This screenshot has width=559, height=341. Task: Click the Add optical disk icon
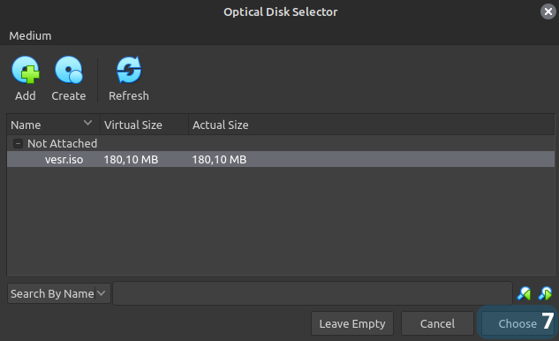pyautogui.click(x=26, y=70)
